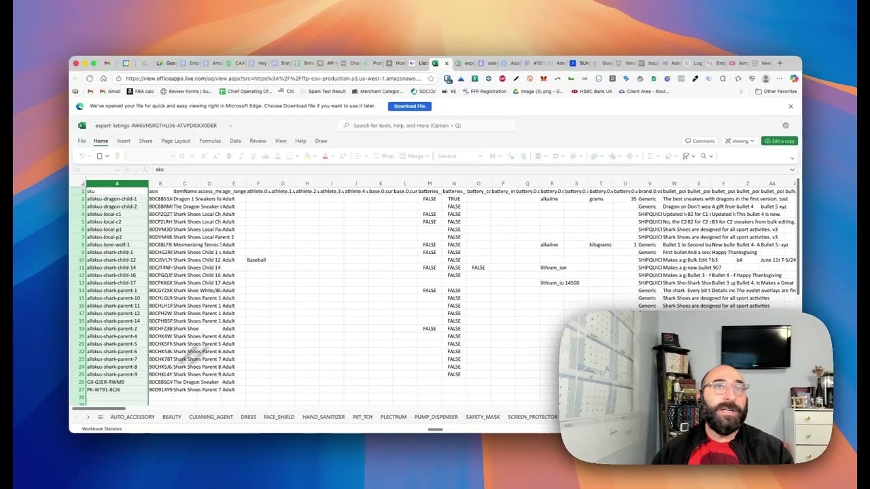The height and width of the screenshot is (489, 870).
Task: Open the file name dropdown chevron
Action: click(230, 126)
